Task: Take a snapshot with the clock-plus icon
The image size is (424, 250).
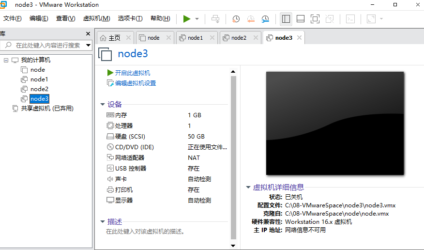Action: pyautogui.click(x=236, y=19)
